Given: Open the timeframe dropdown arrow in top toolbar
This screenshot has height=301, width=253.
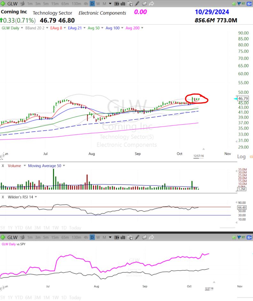Looking at the screenshot, I should [x=110, y=4].
